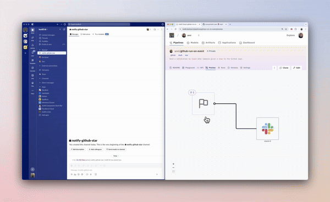The height and width of the screenshot is (202, 330).
Task: Switch to the Models tab
Action: pyautogui.click(x=193, y=43)
